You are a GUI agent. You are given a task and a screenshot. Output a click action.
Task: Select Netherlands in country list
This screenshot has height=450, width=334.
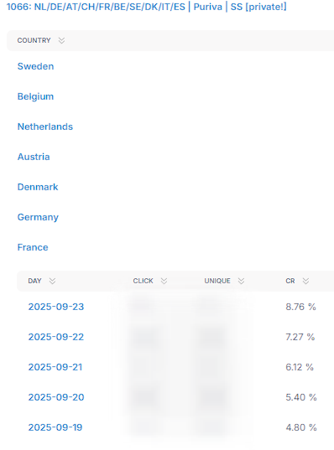tap(45, 127)
